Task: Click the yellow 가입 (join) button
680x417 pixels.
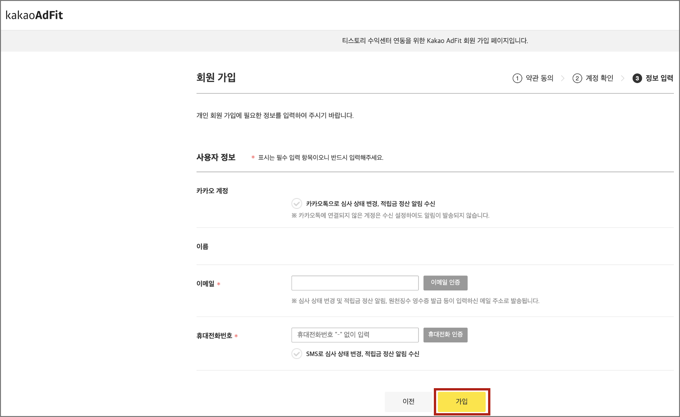Action: click(462, 402)
